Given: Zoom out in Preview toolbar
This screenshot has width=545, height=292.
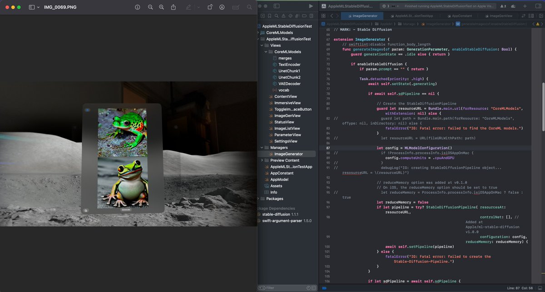Looking at the screenshot, I should coord(150,7).
